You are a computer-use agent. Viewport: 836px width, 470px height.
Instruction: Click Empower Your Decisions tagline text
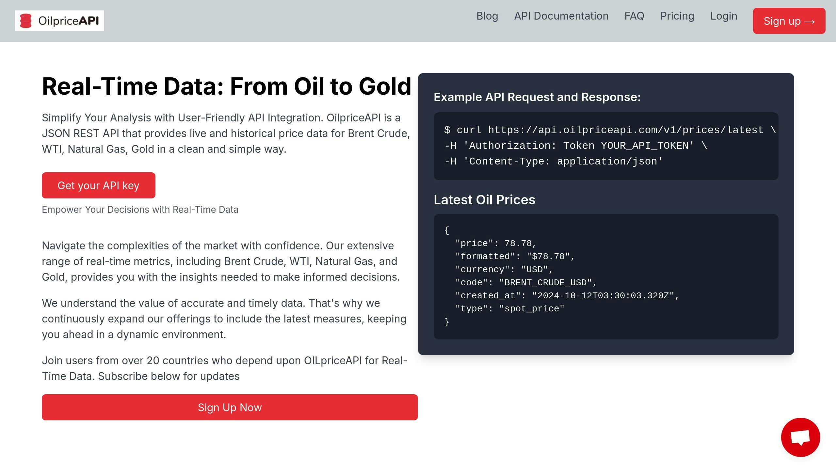pos(140,210)
